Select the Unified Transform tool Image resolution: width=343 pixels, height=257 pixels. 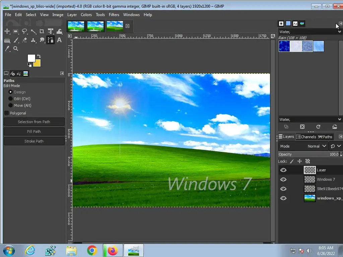(51, 31)
